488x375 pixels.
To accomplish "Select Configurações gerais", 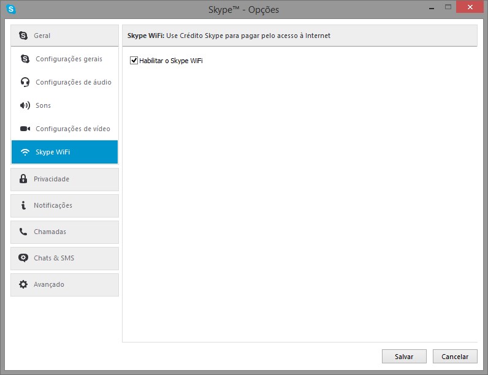I will [65, 59].
